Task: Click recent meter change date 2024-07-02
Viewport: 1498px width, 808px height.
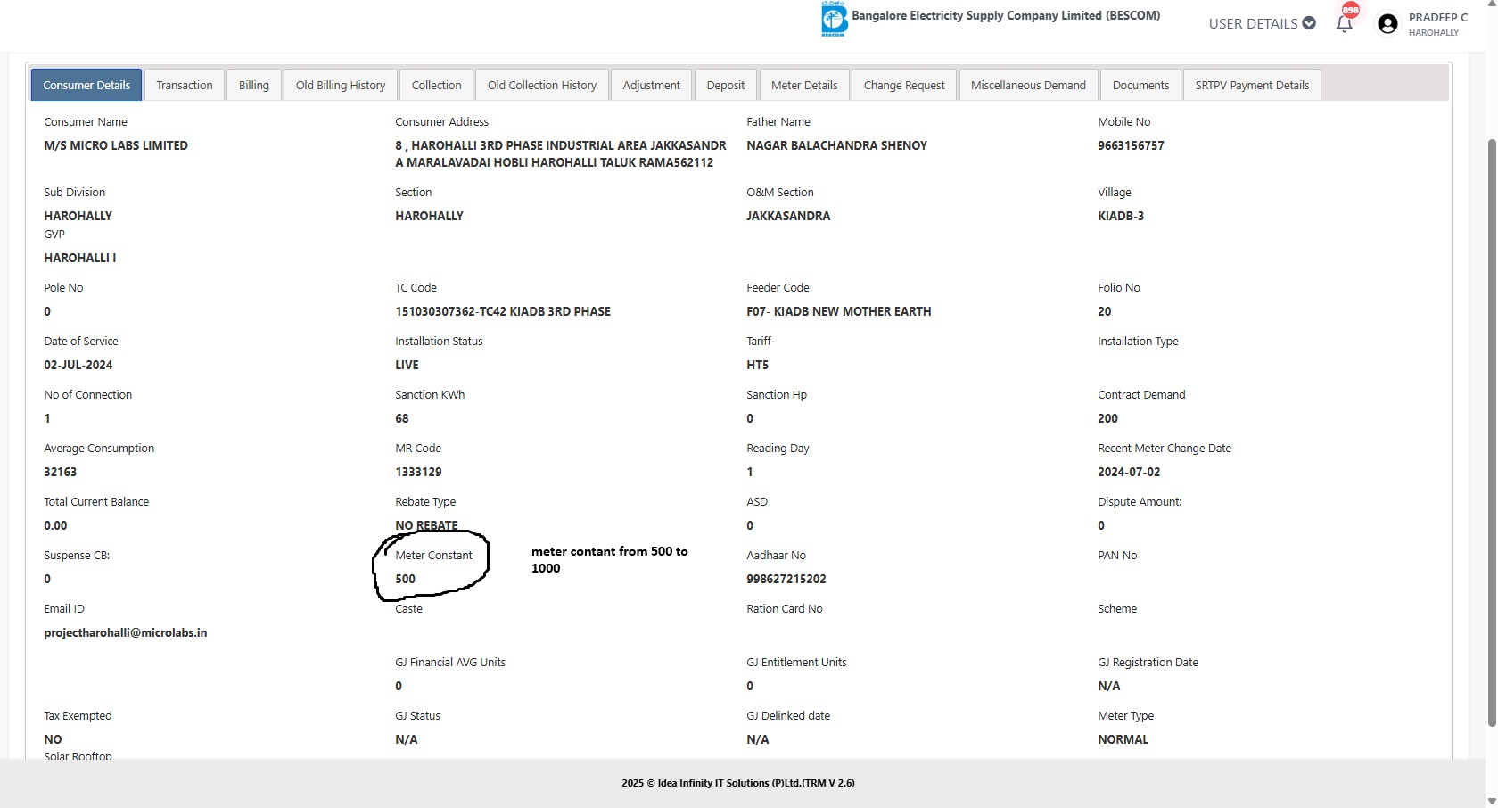Action: tap(1129, 472)
